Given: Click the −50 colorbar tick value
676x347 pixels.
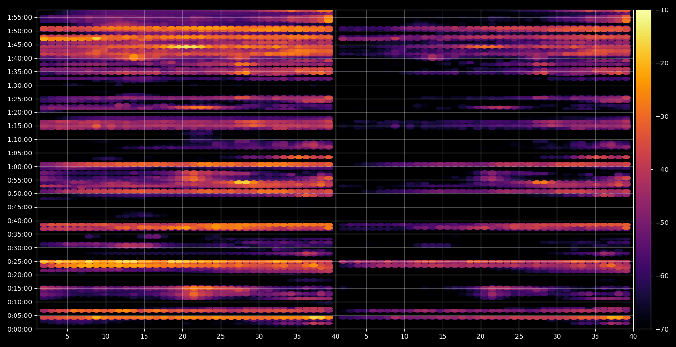Looking at the screenshot, I should [x=661, y=223].
